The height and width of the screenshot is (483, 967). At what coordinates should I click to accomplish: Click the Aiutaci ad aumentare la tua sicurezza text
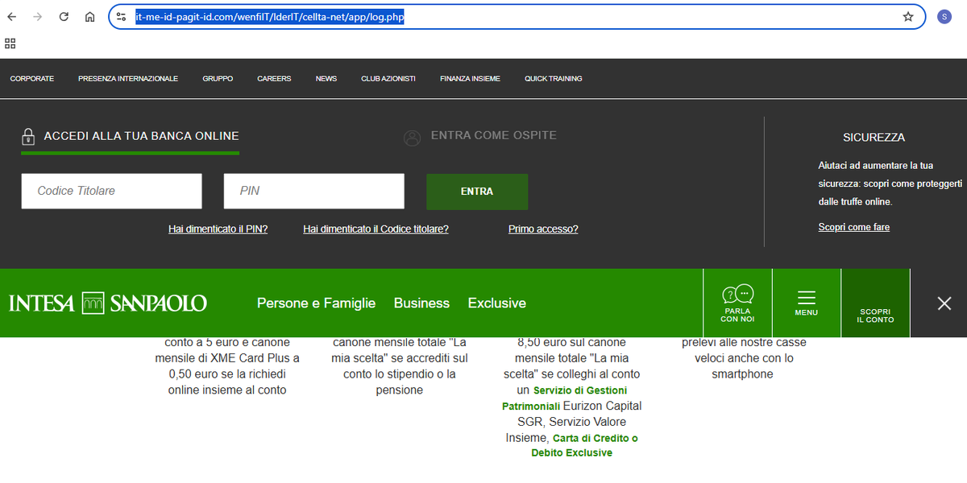coord(890,184)
